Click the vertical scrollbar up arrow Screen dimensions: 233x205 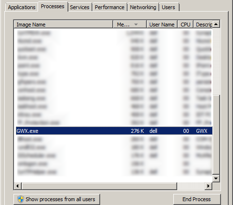click(x=216, y=25)
